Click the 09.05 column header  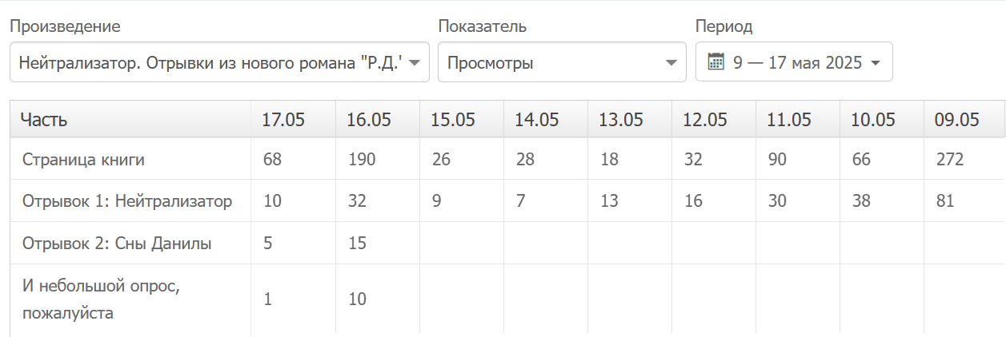coord(956,121)
